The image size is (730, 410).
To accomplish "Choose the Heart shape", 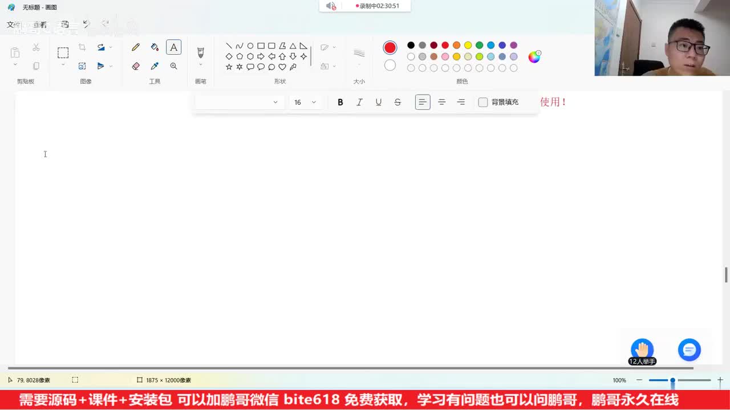I will [x=282, y=67].
